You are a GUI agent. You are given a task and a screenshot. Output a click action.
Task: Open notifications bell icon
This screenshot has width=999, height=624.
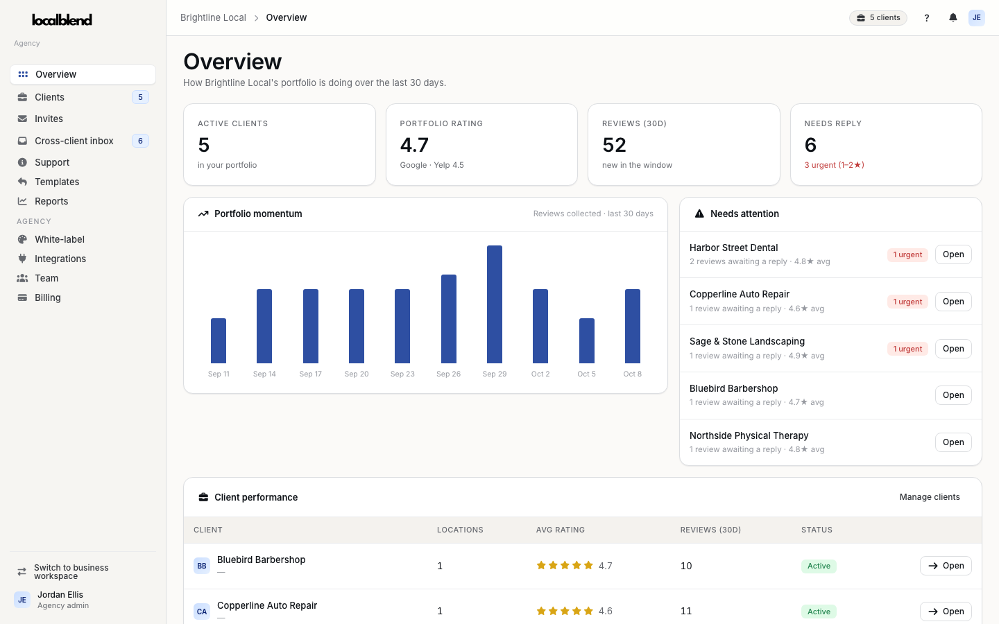(953, 18)
